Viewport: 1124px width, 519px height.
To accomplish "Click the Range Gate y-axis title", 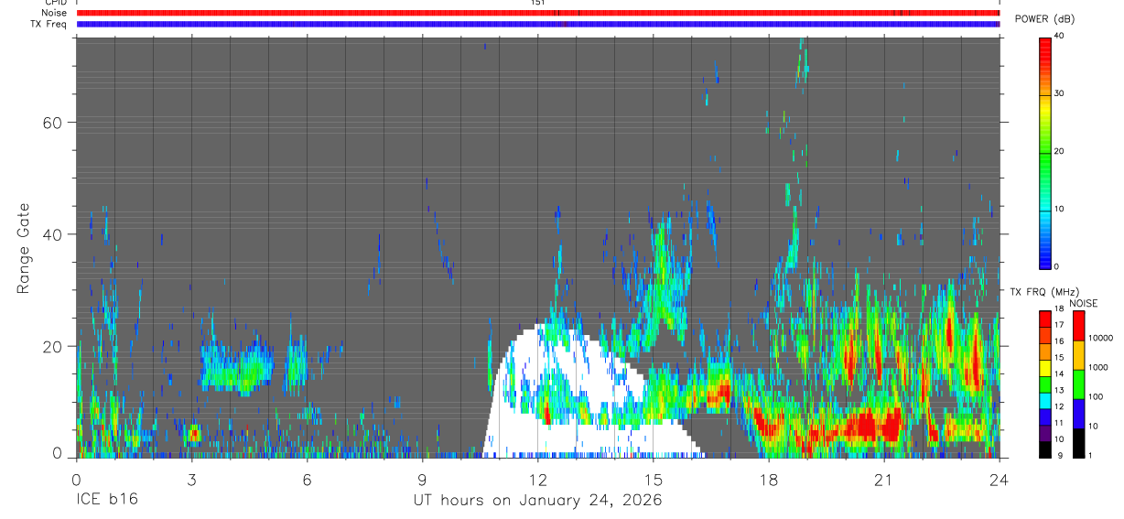I will click(23, 250).
